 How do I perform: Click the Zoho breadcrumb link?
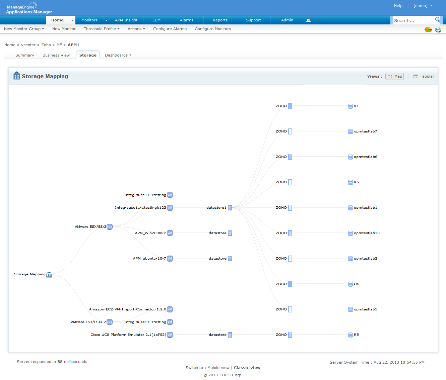click(46, 45)
